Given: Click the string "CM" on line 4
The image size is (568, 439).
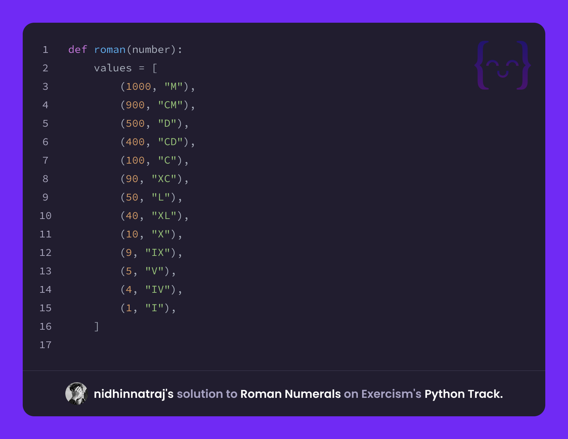Looking at the screenshot, I should 170,105.
